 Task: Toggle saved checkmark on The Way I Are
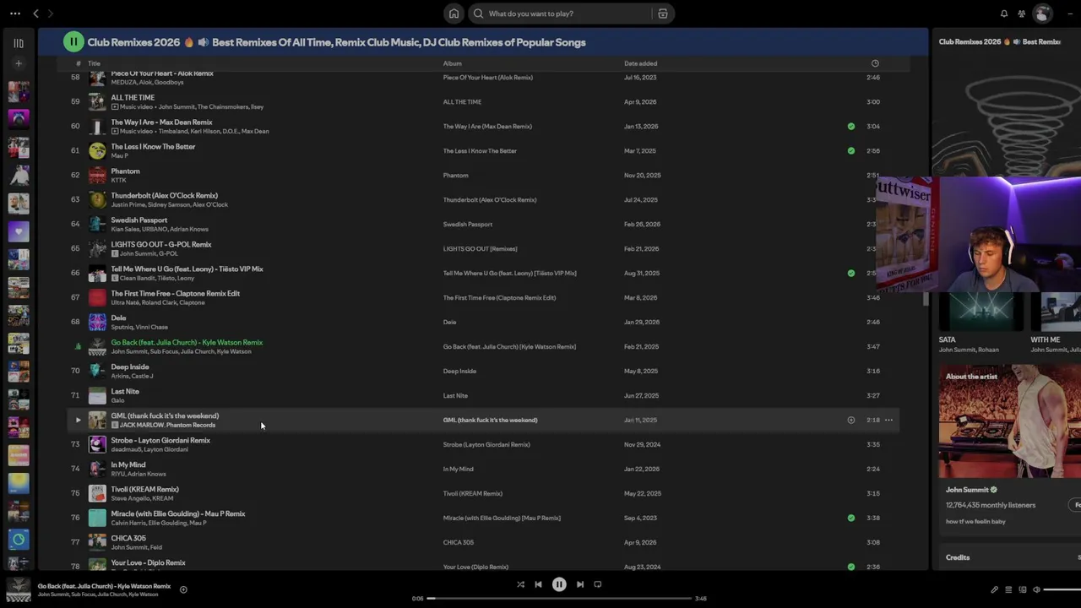tap(851, 126)
